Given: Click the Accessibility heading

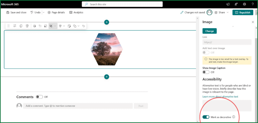Looking at the screenshot, I should pyautogui.click(x=212, y=79).
